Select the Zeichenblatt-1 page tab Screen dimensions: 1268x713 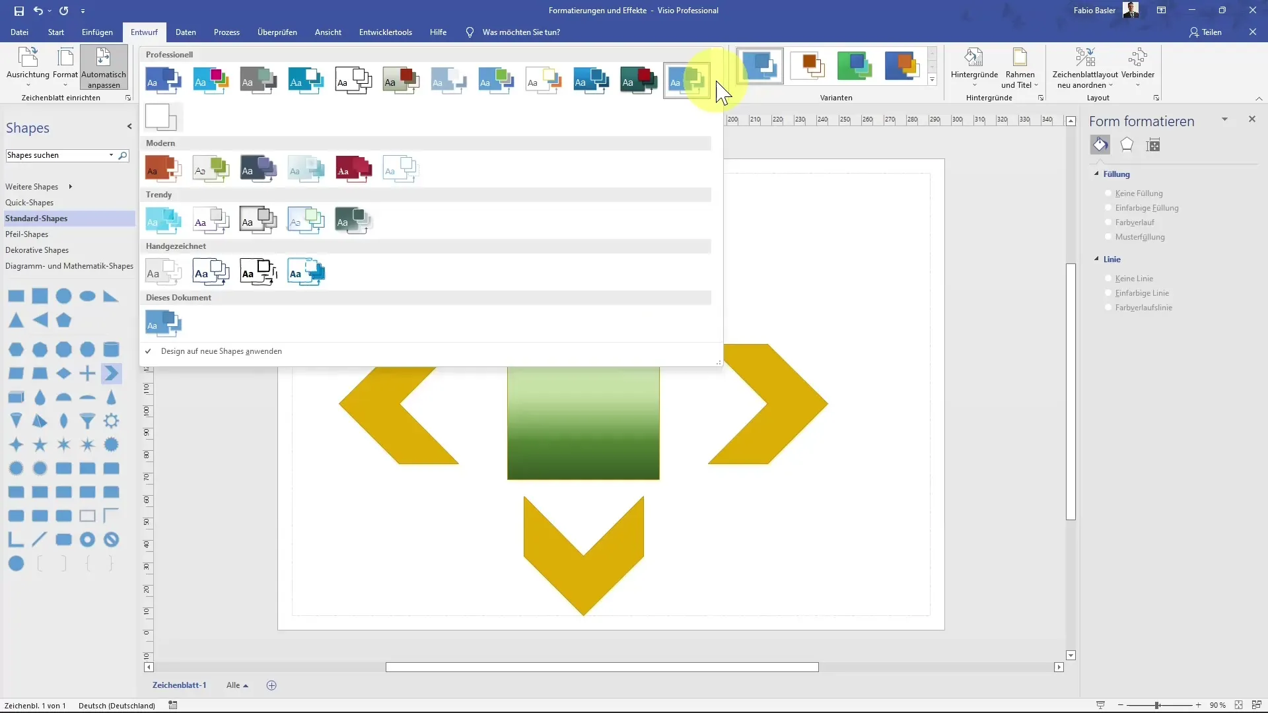click(179, 685)
